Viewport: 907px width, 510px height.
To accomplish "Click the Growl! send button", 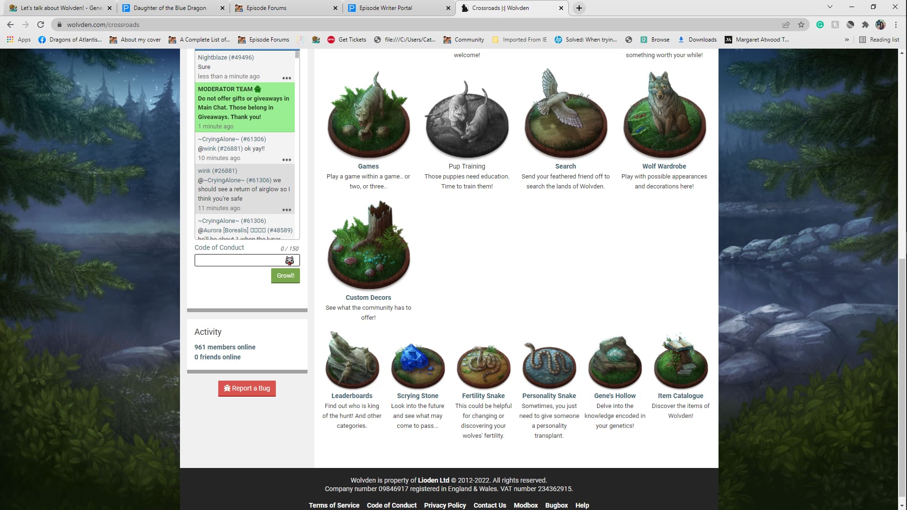I will (285, 276).
